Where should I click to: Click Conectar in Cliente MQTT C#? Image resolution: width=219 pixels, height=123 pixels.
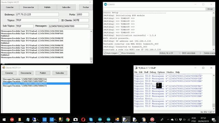[9, 73]
